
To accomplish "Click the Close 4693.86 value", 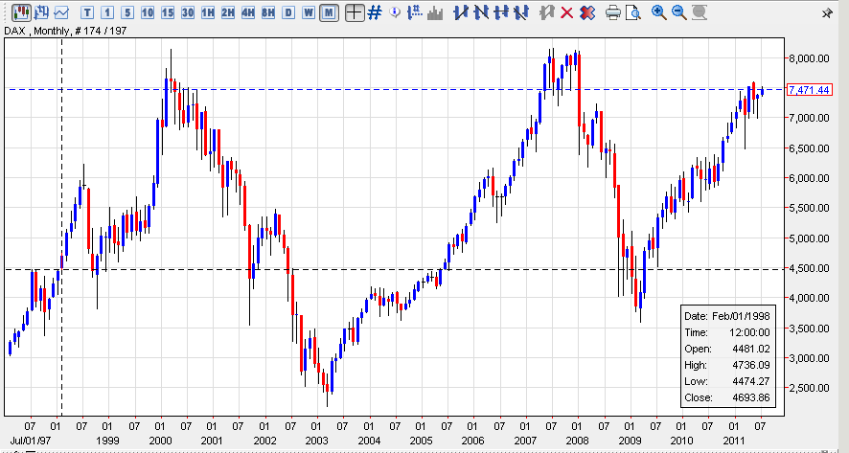I will (x=750, y=397).
